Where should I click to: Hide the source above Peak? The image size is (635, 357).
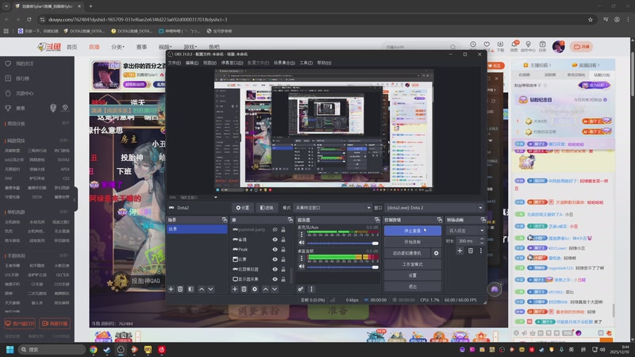(275, 240)
